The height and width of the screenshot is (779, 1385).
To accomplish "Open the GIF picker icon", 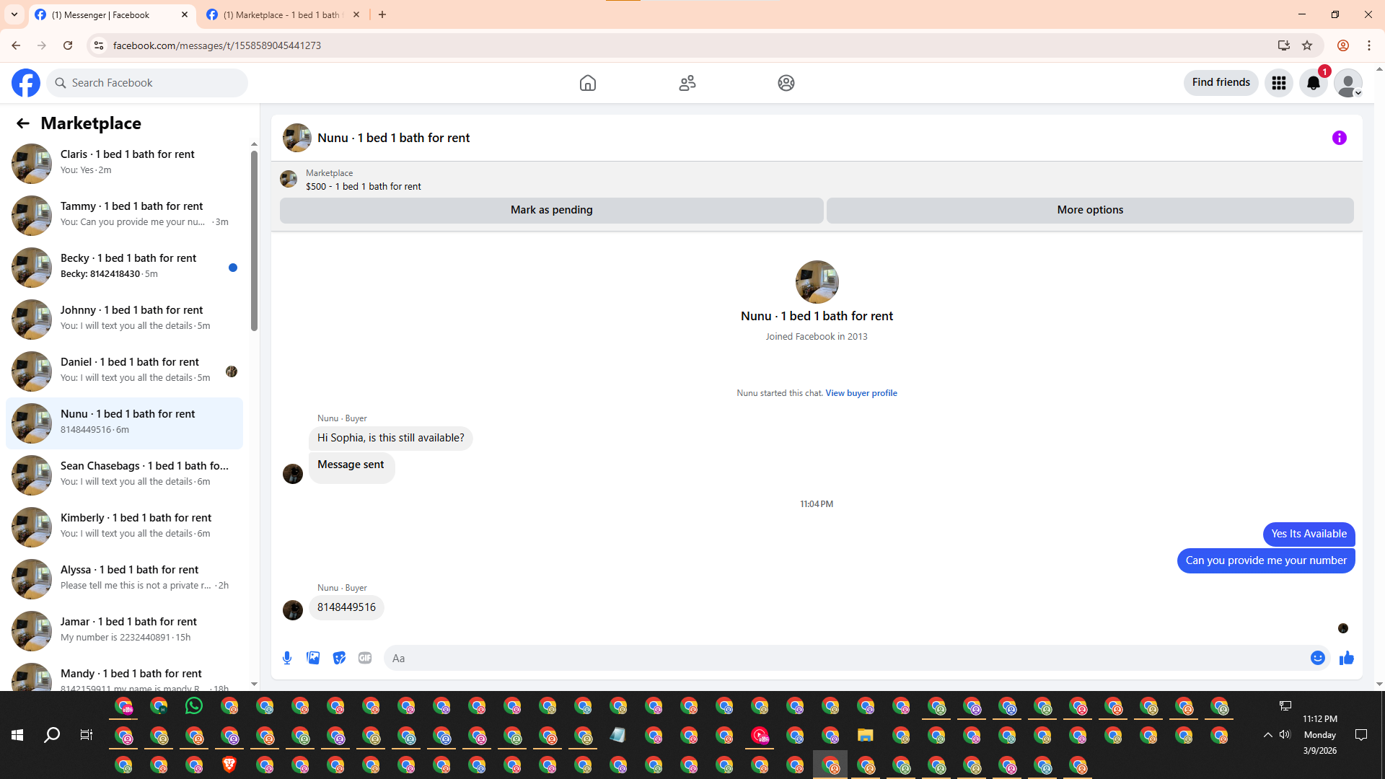I will pos(365,658).
